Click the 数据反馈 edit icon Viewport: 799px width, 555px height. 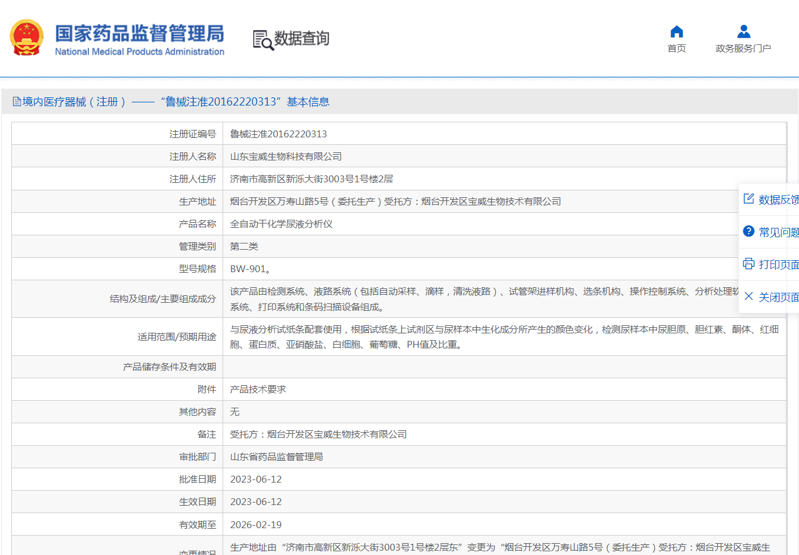click(748, 199)
